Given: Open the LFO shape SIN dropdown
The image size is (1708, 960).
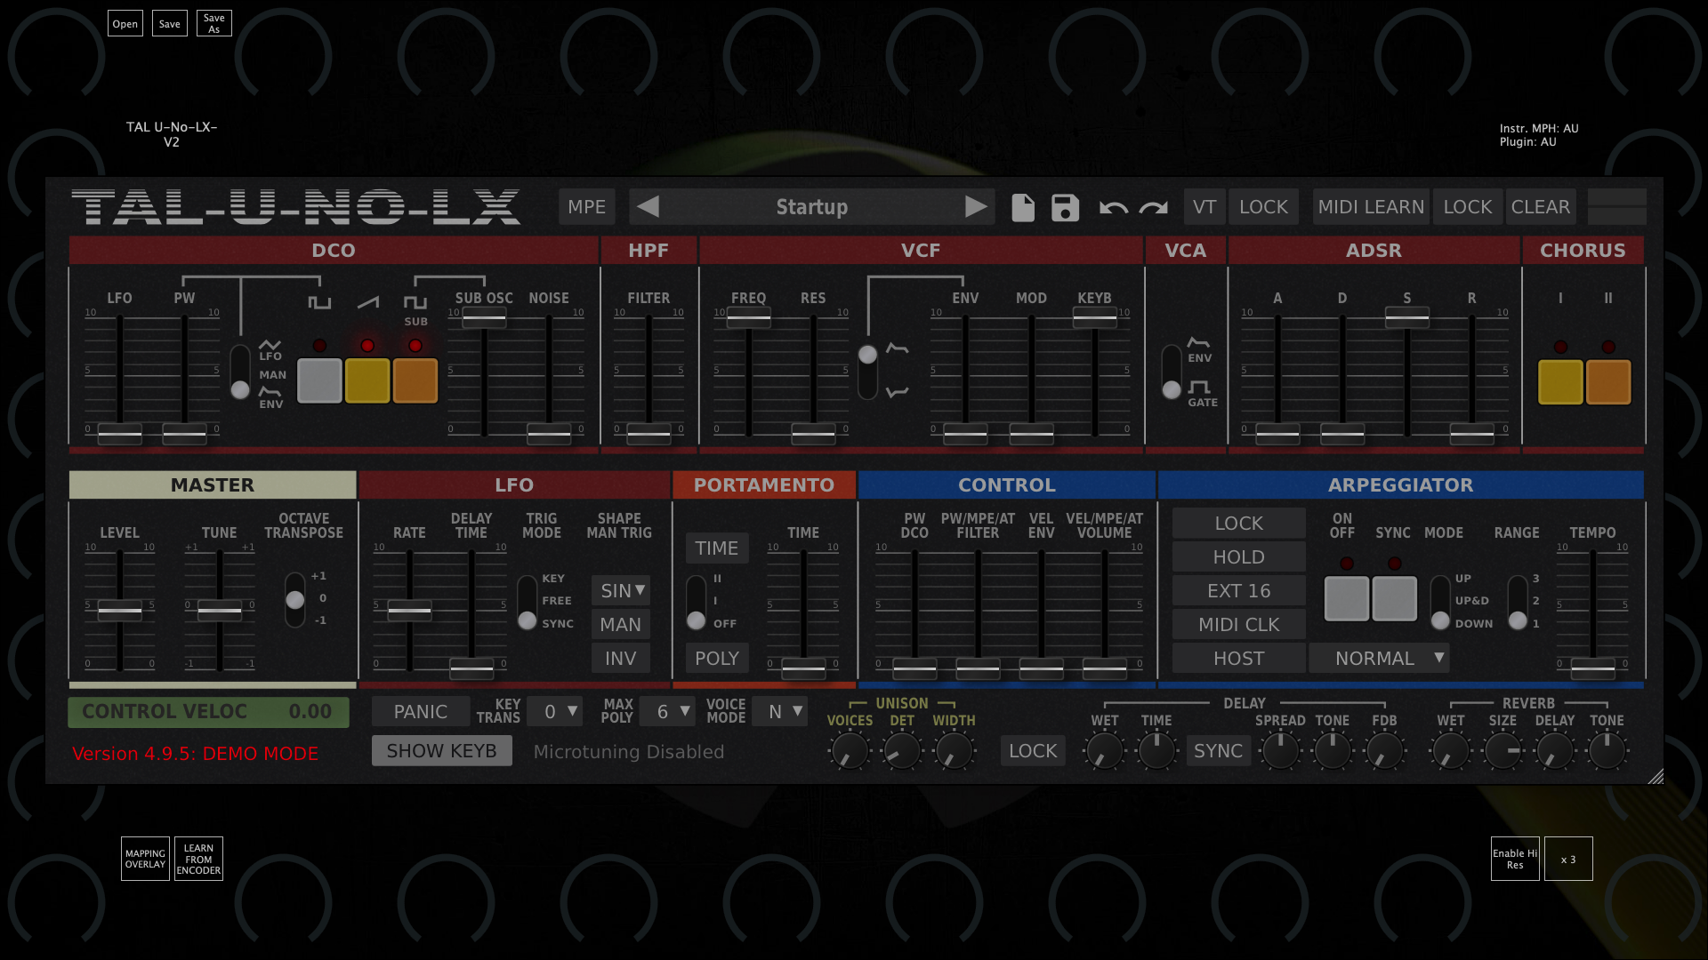Looking at the screenshot, I should pyautogui.click(x=621, y=591).
